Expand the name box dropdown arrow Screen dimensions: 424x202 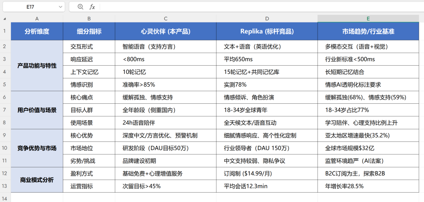pos(60,7)
